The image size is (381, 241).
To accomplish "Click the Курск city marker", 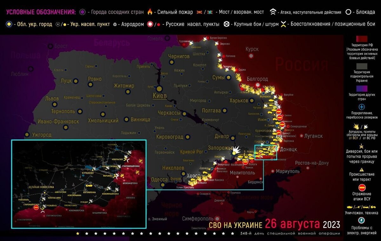I will [x=251, y=56].
